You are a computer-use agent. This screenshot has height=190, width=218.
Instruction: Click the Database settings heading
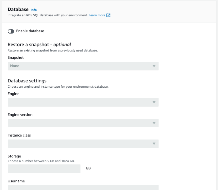(x=27, y=81)
